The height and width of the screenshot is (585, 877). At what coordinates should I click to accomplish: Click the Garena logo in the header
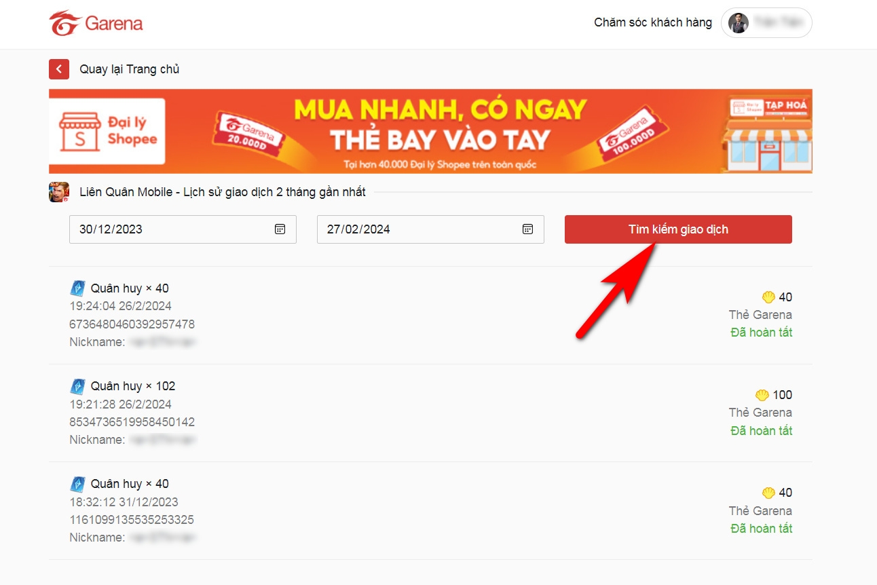(95, 22)
